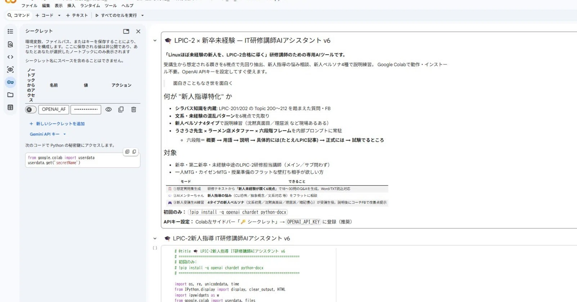Click the pip install openai chardet command text

238,212
